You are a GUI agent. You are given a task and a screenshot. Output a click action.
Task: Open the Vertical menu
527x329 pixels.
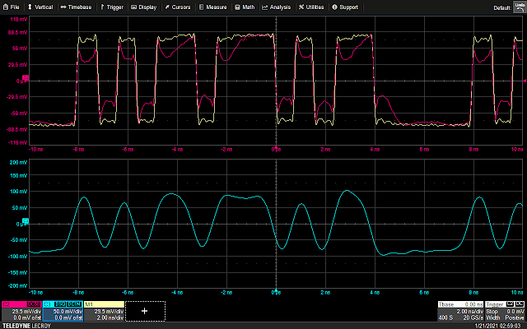tap(42, 7)
